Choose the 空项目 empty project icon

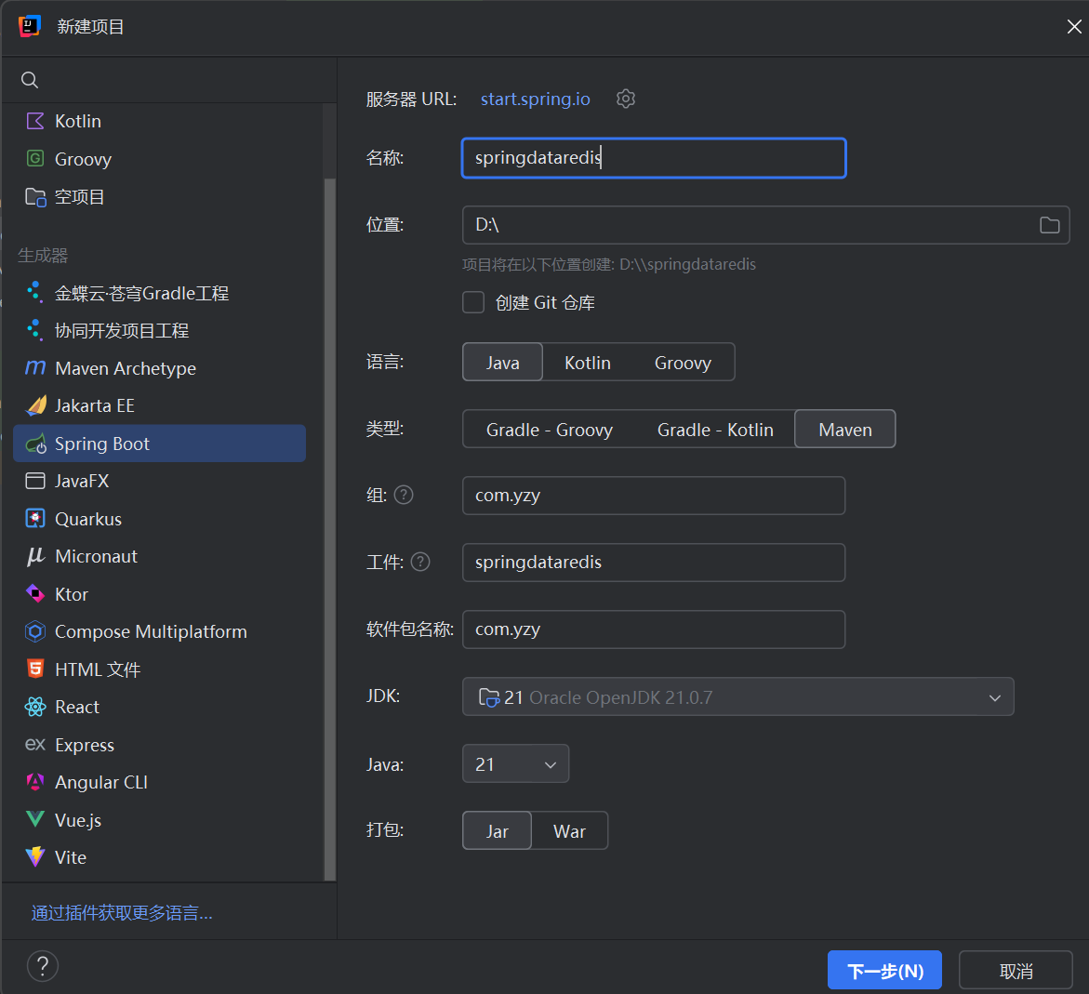tap(35, 196)
